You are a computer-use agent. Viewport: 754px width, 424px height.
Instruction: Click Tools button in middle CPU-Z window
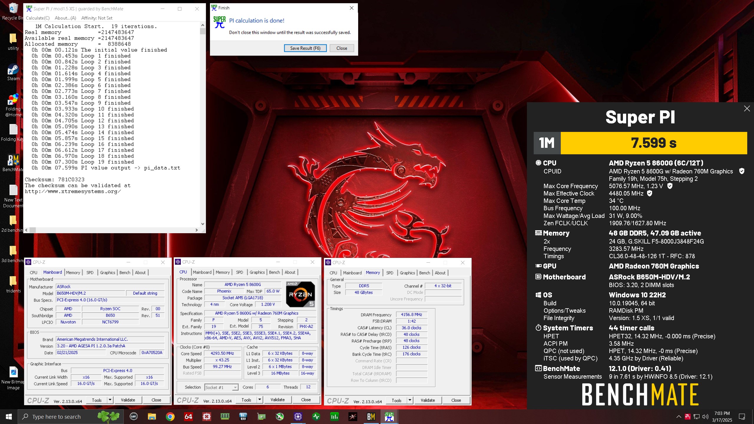[246, 400]
